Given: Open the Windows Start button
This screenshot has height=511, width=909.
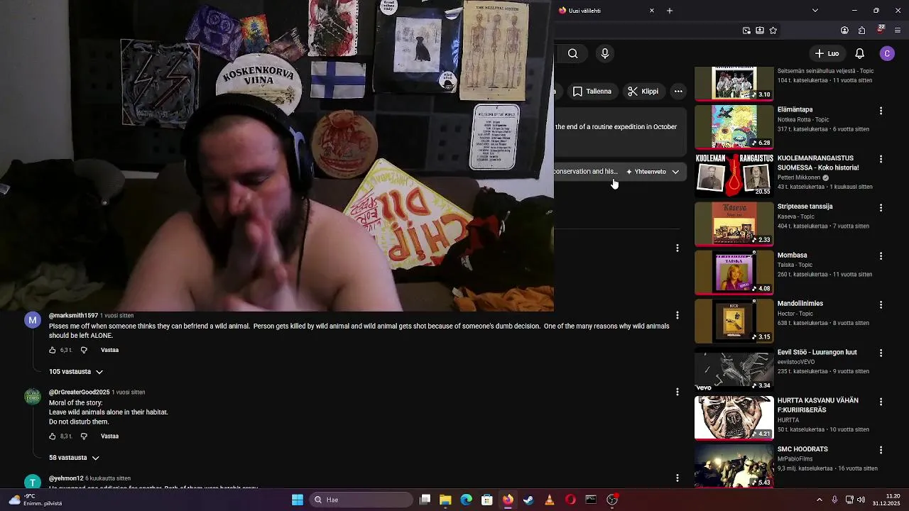Looking at the screenshot, I should pyautogui.click(x=298, y=500).
